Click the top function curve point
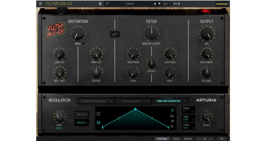Screen dimensions: 266x141 pos(135,109)
